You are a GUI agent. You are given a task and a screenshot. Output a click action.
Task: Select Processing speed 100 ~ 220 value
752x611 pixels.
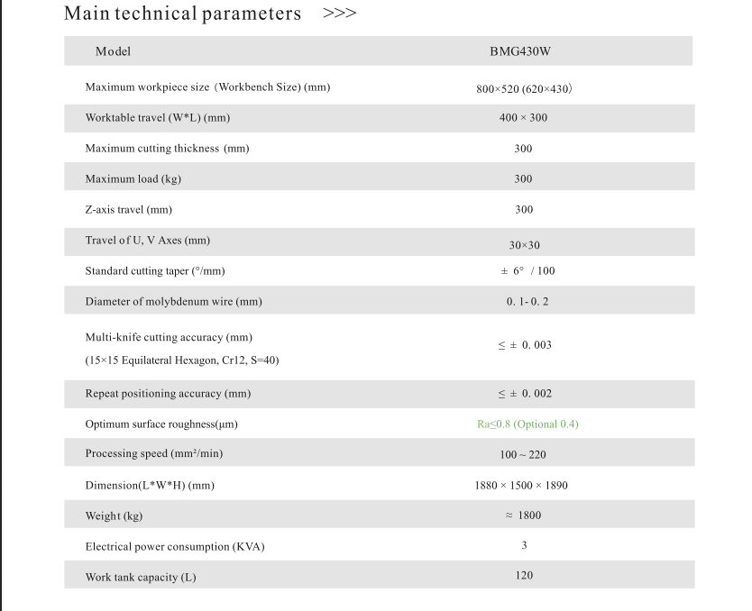[x=523, y=455]
